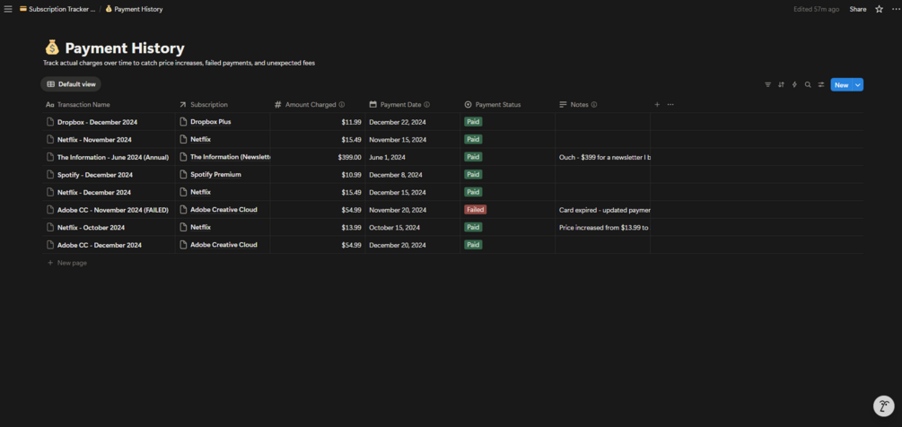The width and height of the screenshot is (902, 427).
Task: Click page icon of Spotify - December 2024
Action: coord(50,175)
